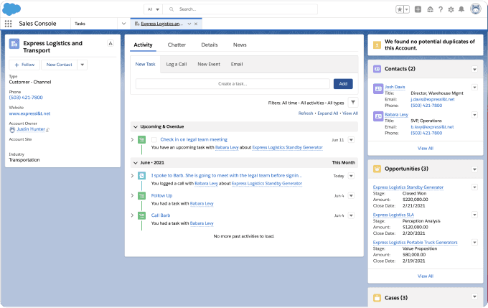Open favorites list dropdown arrow
488x308 pixels.
pyautogui.click(x=406, y=9)
